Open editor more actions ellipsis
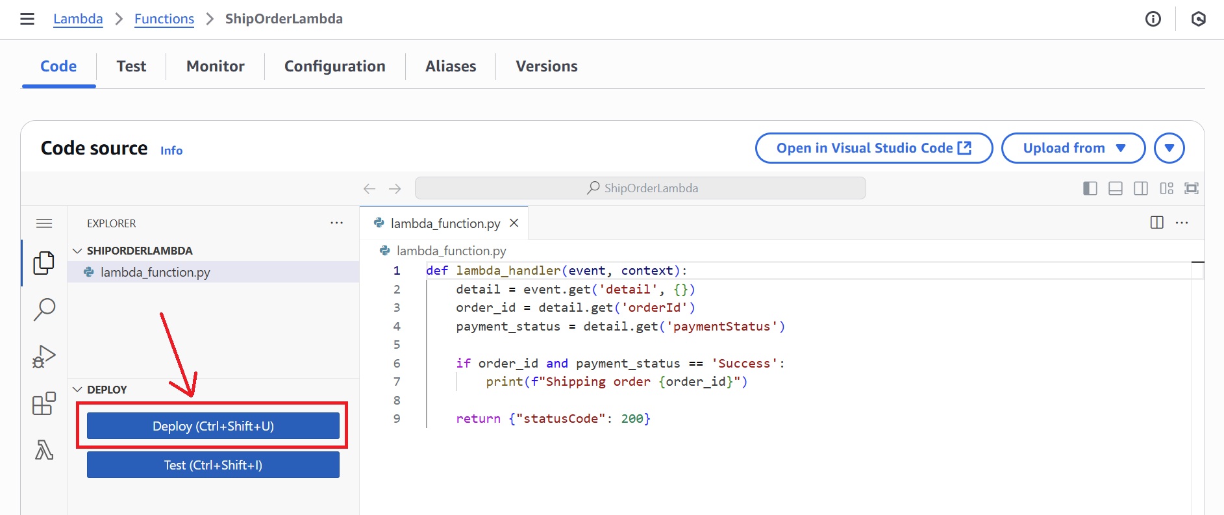The width and height of the screenshot is (1224, 515). pos(1182,222)
